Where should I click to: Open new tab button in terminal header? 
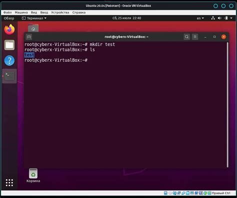click(x=29, y=37)
